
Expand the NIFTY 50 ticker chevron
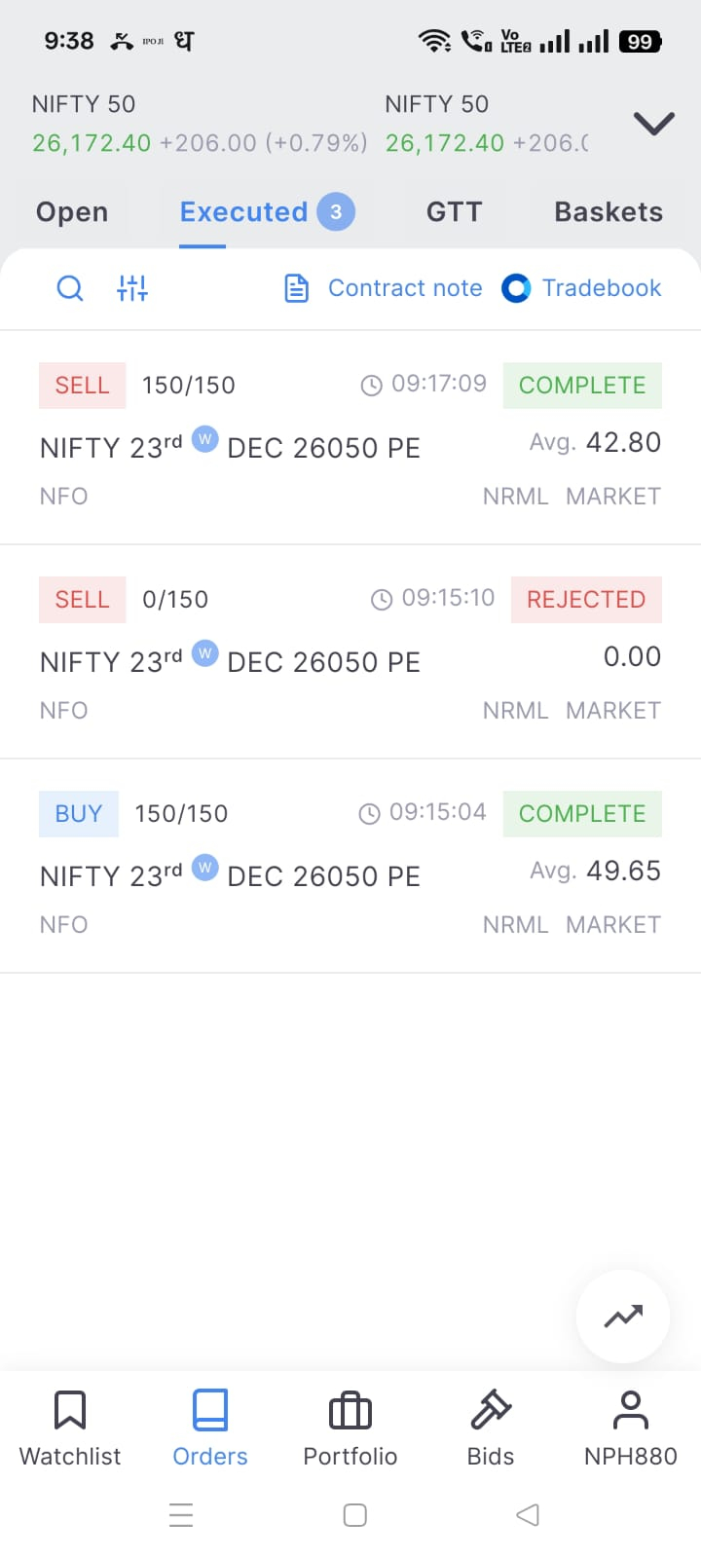click(x=654, y=123)
